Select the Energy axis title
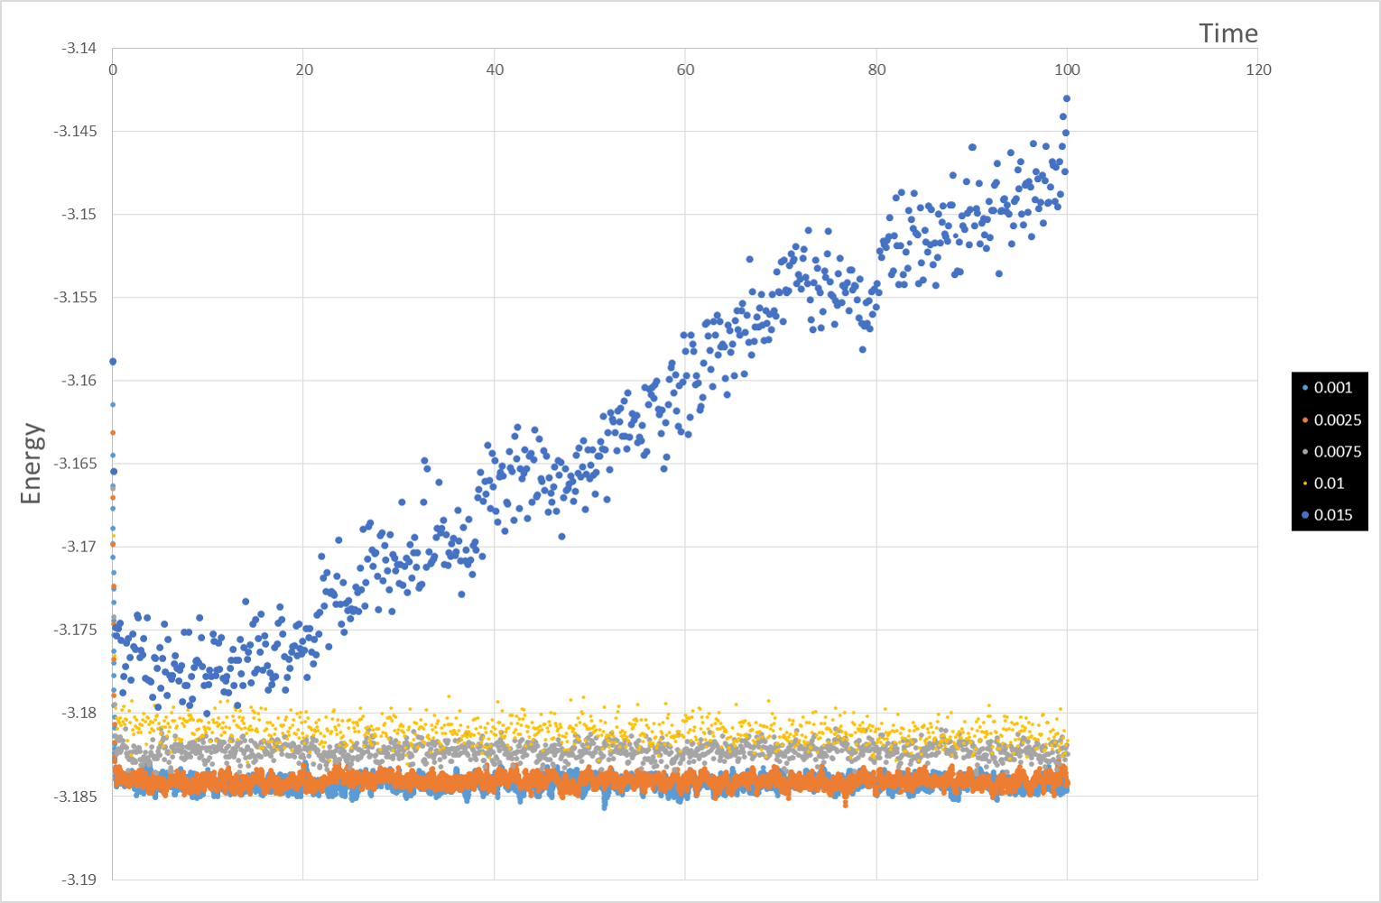 [32, 464]
